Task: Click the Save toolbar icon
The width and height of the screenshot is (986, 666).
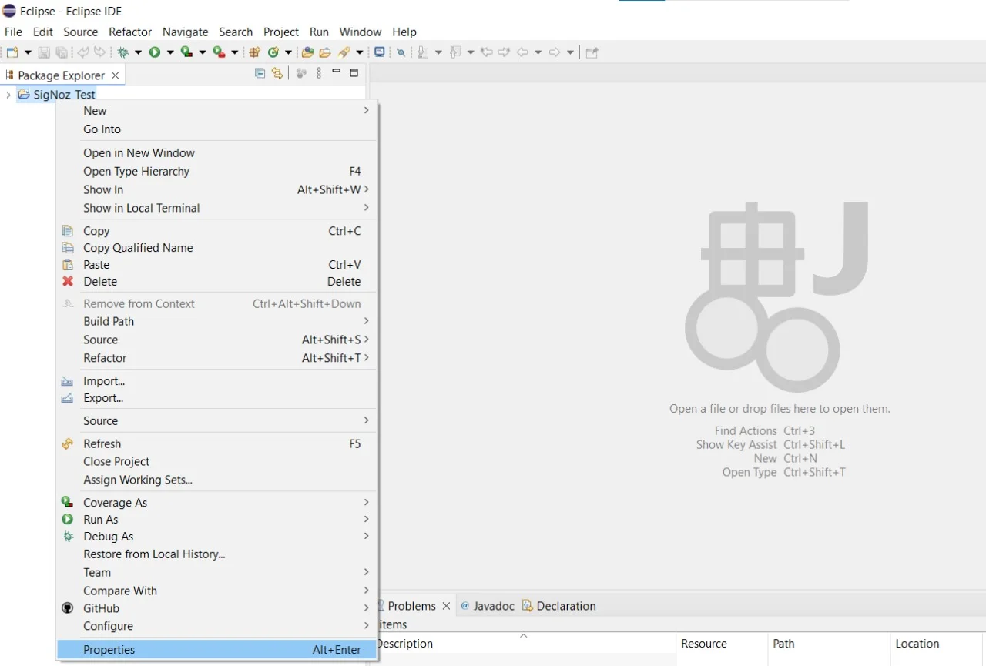Action: [x=44, y=52]
